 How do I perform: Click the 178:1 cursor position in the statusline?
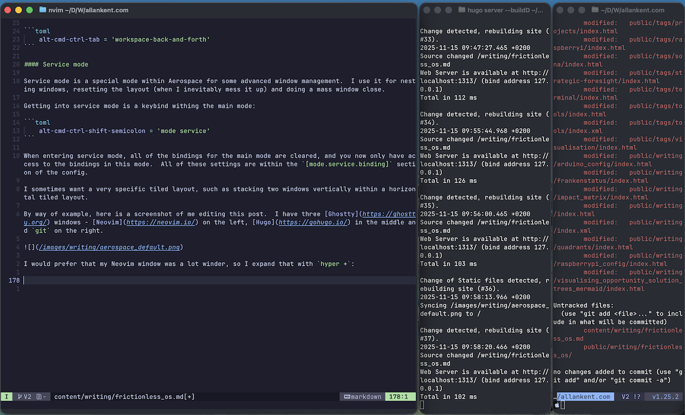397,397
